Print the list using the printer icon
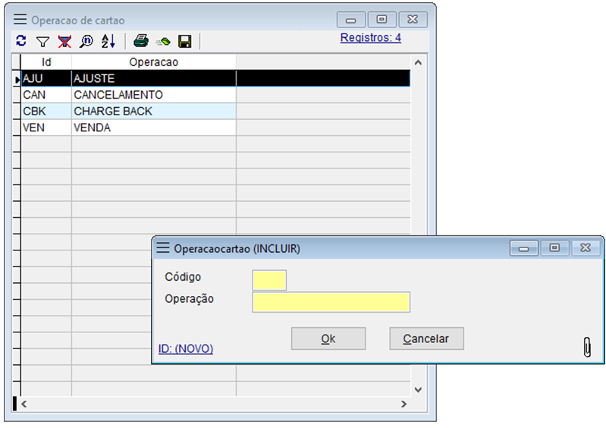 pos(140,42)
